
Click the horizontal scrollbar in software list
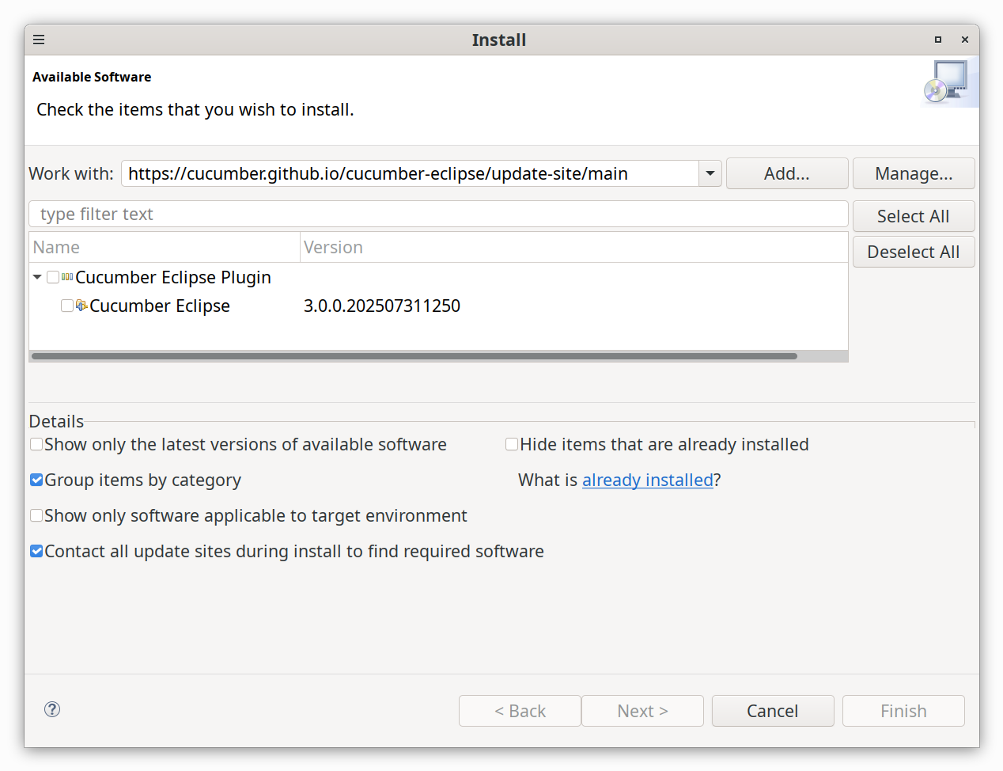414,356
